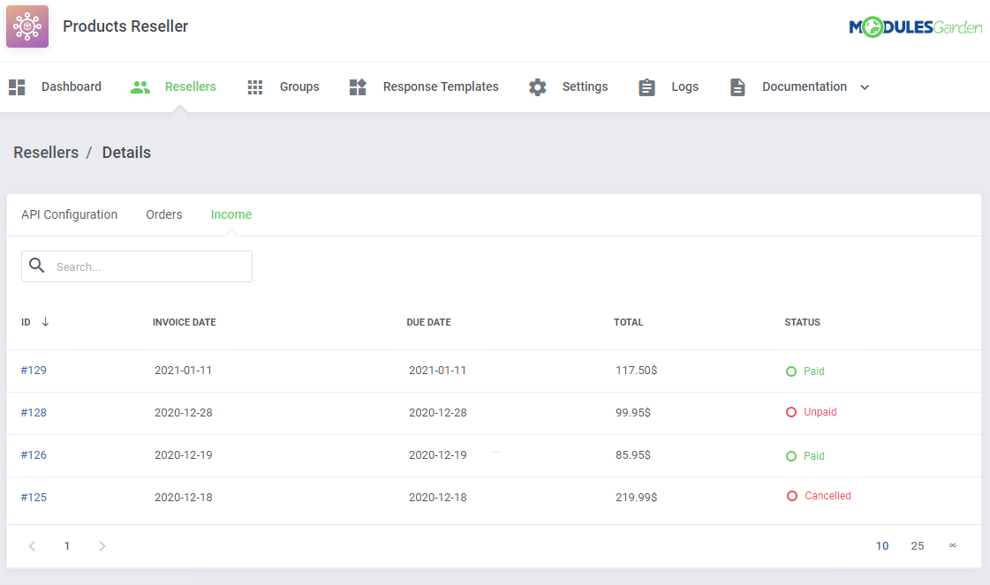Sort by Due Date column header

pyautogui.click(x=428, y=322)
